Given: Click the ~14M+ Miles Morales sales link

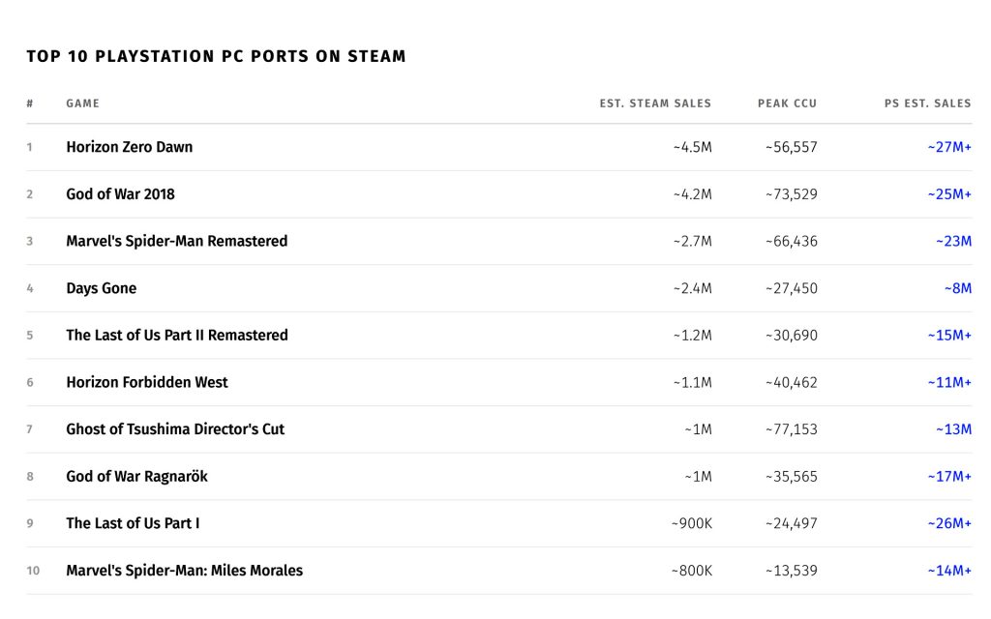Looking at the screenshot, I should click(948, 571).
